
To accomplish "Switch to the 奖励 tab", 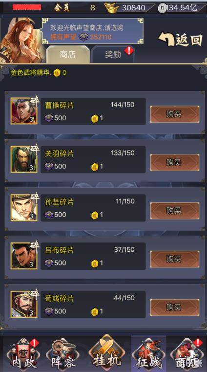I will pos(113,54).
